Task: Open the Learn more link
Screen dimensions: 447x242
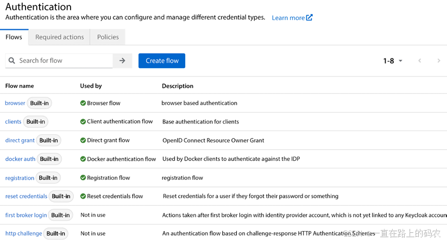Action: point(288,18)
